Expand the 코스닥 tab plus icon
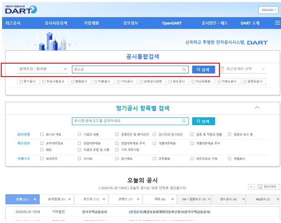 coord(104,199)
